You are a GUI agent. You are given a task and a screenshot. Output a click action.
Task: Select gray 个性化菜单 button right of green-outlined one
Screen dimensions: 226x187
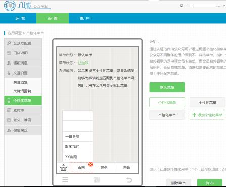pyautogui.click(x=207, y=102)
